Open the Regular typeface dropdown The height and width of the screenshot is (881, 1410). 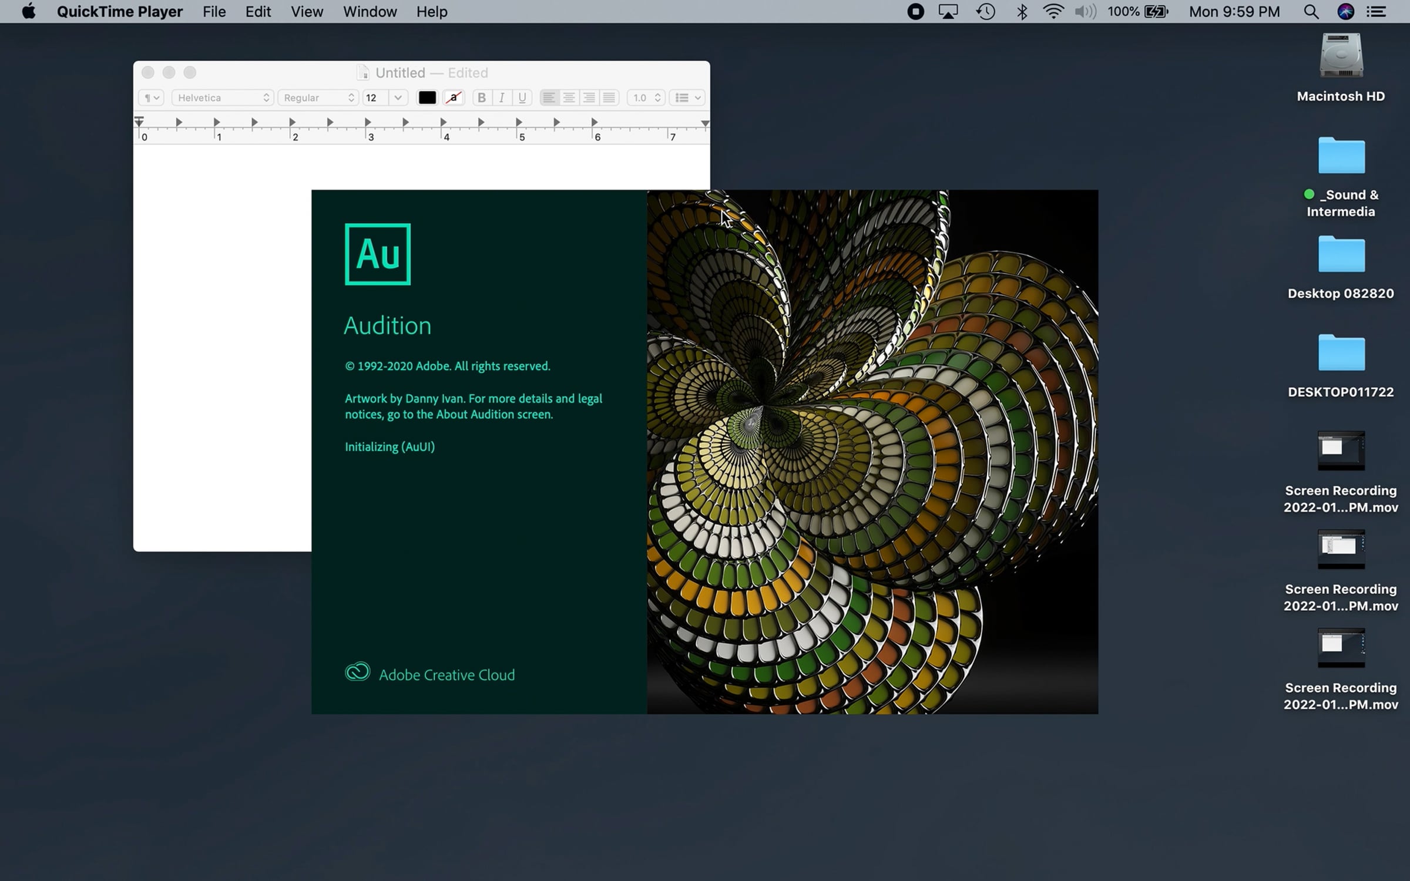tap(318, 97)
